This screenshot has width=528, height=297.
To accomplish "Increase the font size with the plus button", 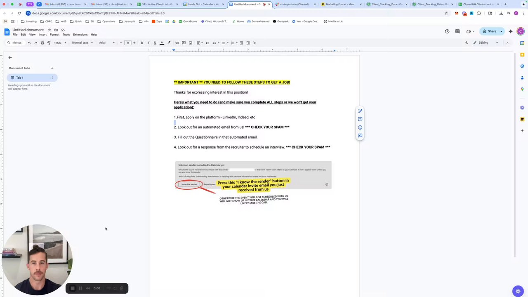I will tap(134, 43).
